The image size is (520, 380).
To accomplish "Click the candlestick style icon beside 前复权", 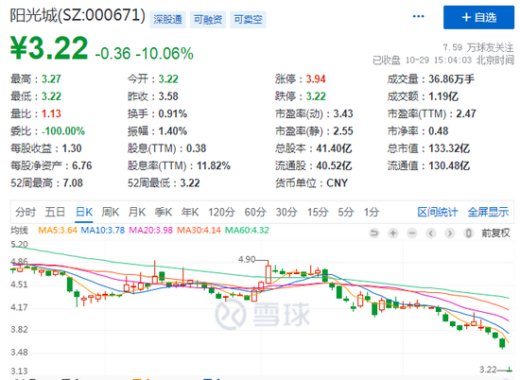I will pyautogui.click(x=469, y=233).
